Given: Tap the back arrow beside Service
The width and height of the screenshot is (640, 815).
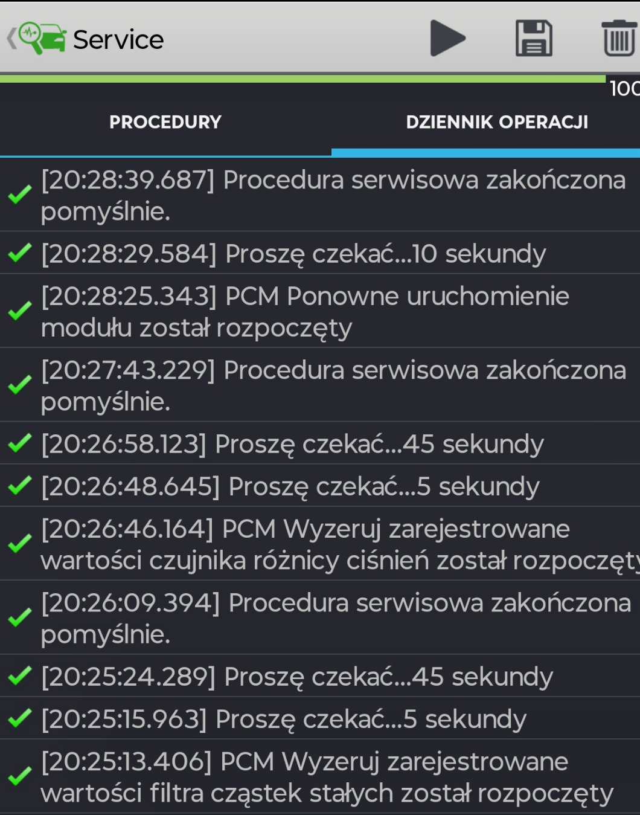Looking at the screenshot, I should 10,39.
